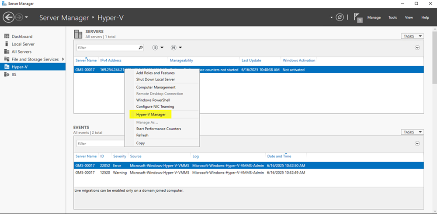This screenshot has height=214, width=437.
Task: Click the refresh icon in header
Action: point(340,17)
